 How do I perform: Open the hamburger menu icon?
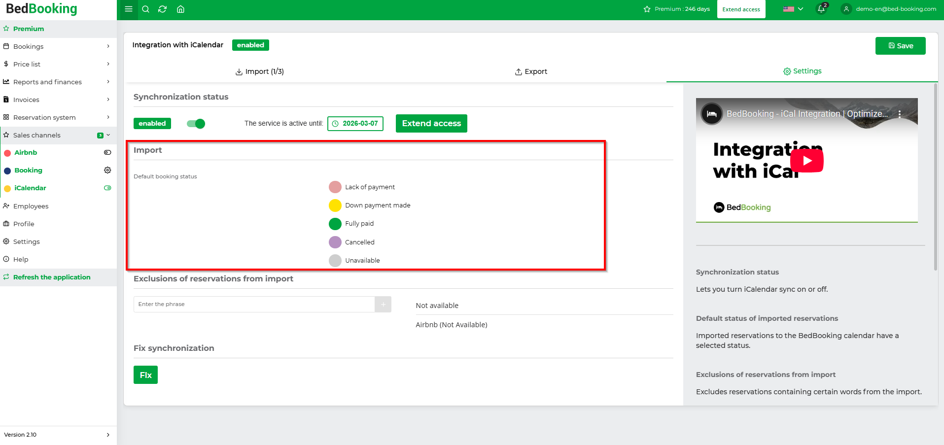pyautogui.click(x=129, y=9)
